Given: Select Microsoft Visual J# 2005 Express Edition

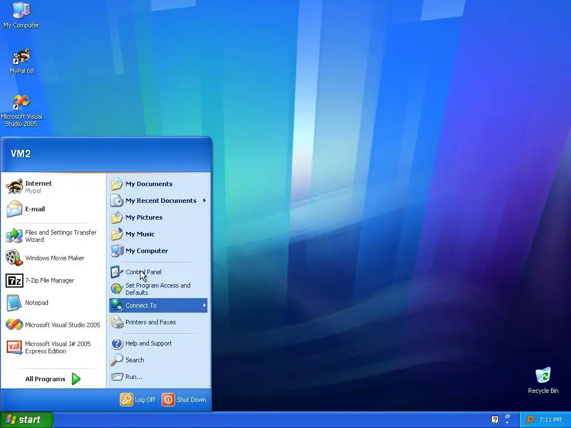Looking at the screenshot, I should point(58,348).
